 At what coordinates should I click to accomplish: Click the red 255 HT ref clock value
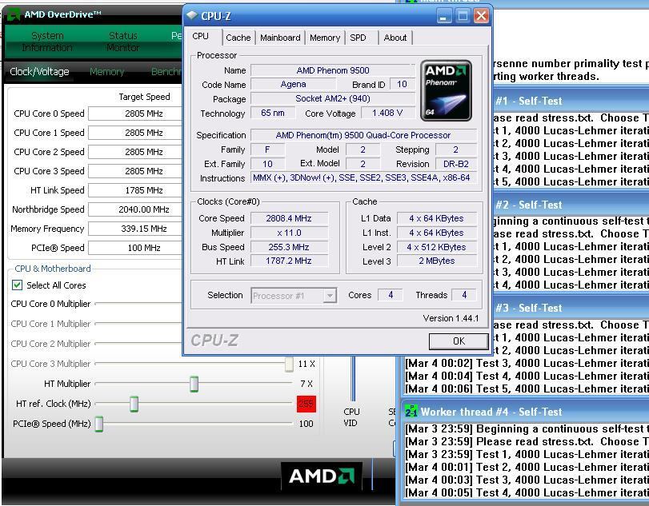pyautogui.click(x=306, y=404)
